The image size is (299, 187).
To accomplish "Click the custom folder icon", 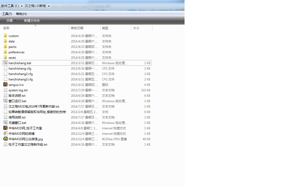I will 5,36.
